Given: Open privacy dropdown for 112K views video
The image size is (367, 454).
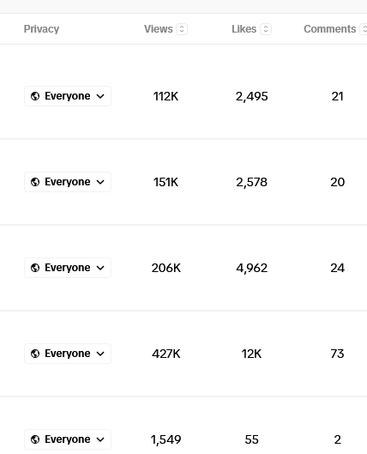Looking at the screenshot, I should [x=68, y=96].
